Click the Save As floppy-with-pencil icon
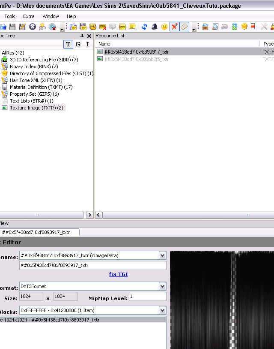 22,27
